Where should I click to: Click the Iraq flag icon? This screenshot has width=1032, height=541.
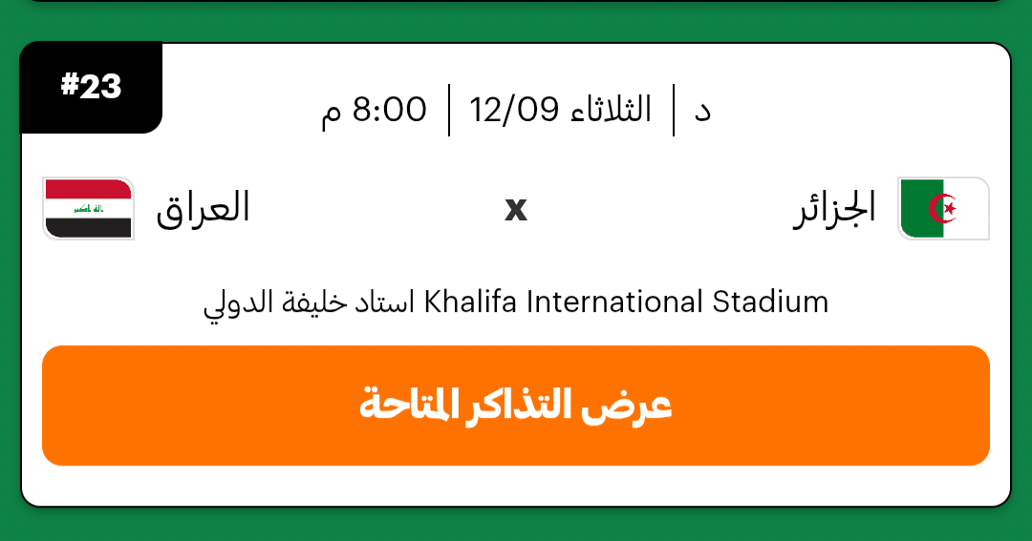pyautogui.click(x=88, y=208)
